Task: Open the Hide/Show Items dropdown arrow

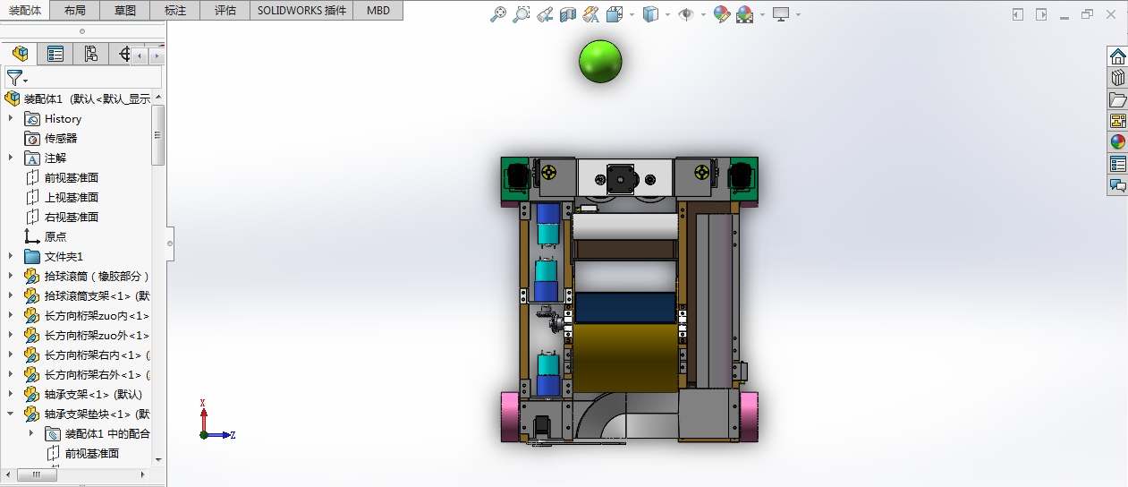Action: pyautogui.click(x=703, y=14)
